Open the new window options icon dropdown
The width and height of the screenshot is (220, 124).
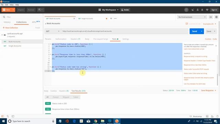41,10
